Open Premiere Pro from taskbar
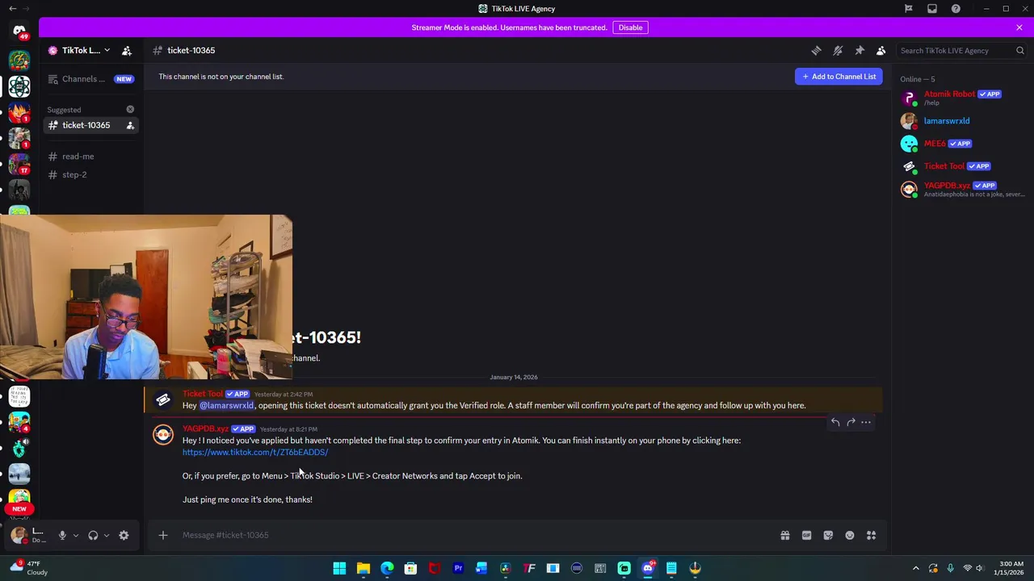Screen dimensions: 1034x581 458,568
